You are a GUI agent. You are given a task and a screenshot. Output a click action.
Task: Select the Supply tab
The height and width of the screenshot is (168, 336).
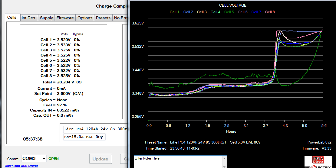tap(46, 18)
